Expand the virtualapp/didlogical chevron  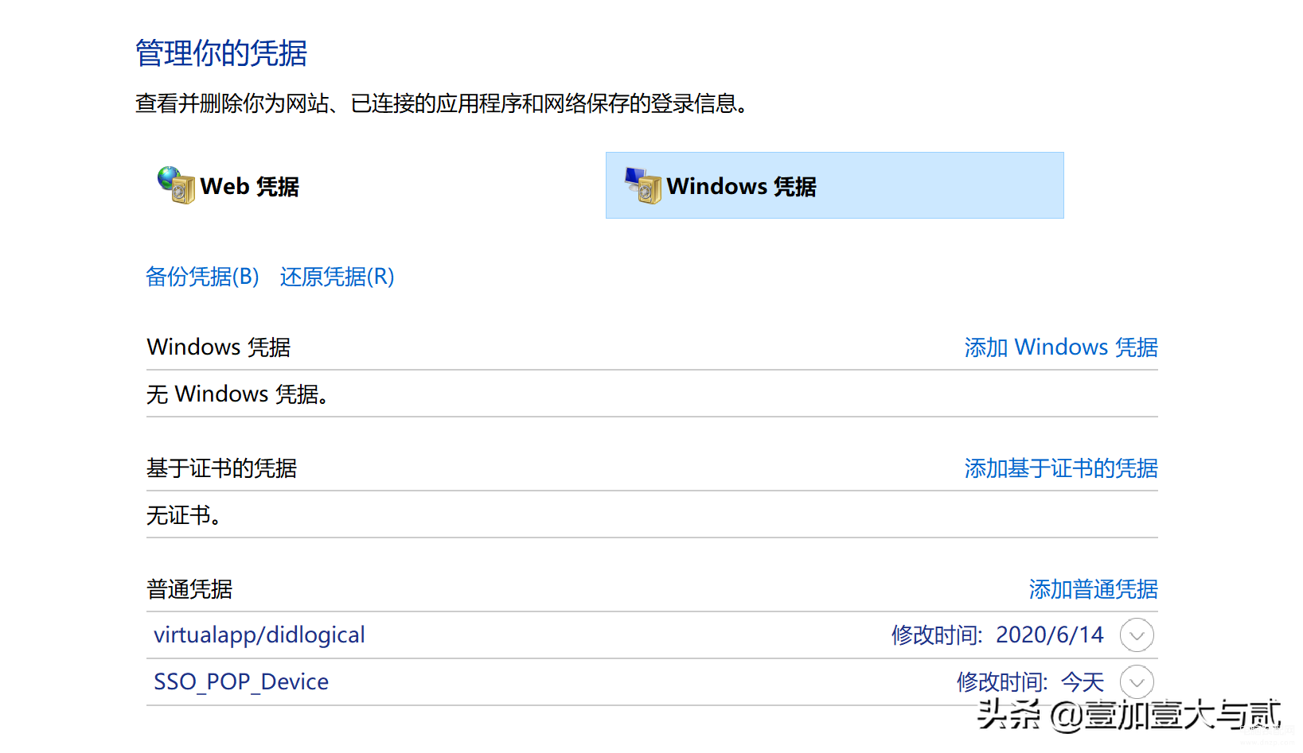point(1137,635)
